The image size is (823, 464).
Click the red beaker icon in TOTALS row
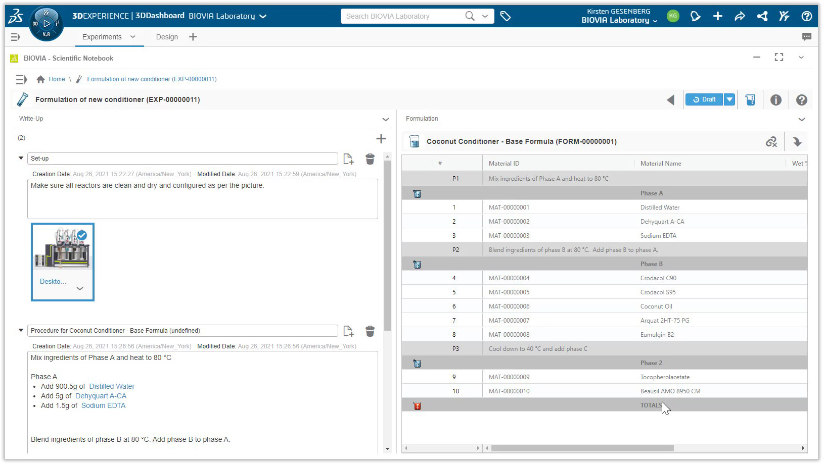(x=417, y=406)
